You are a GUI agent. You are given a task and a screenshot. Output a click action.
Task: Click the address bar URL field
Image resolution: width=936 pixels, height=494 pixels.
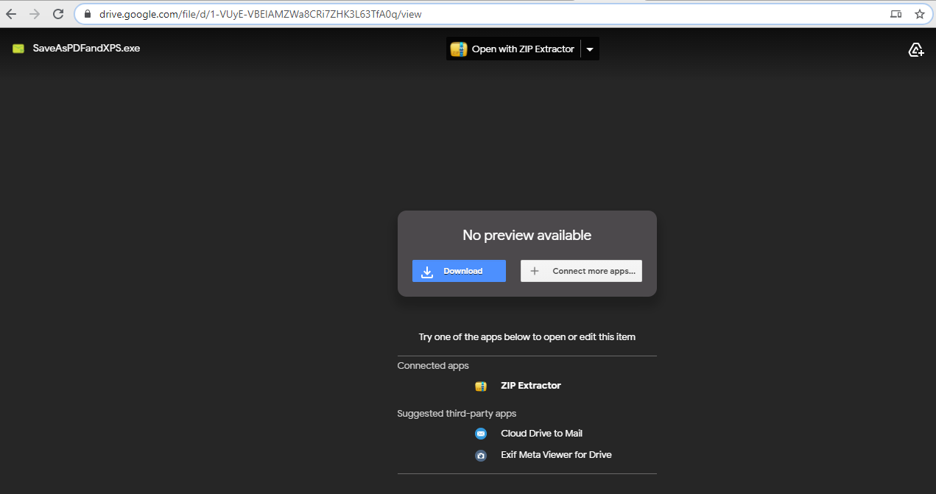coord(479,14)
